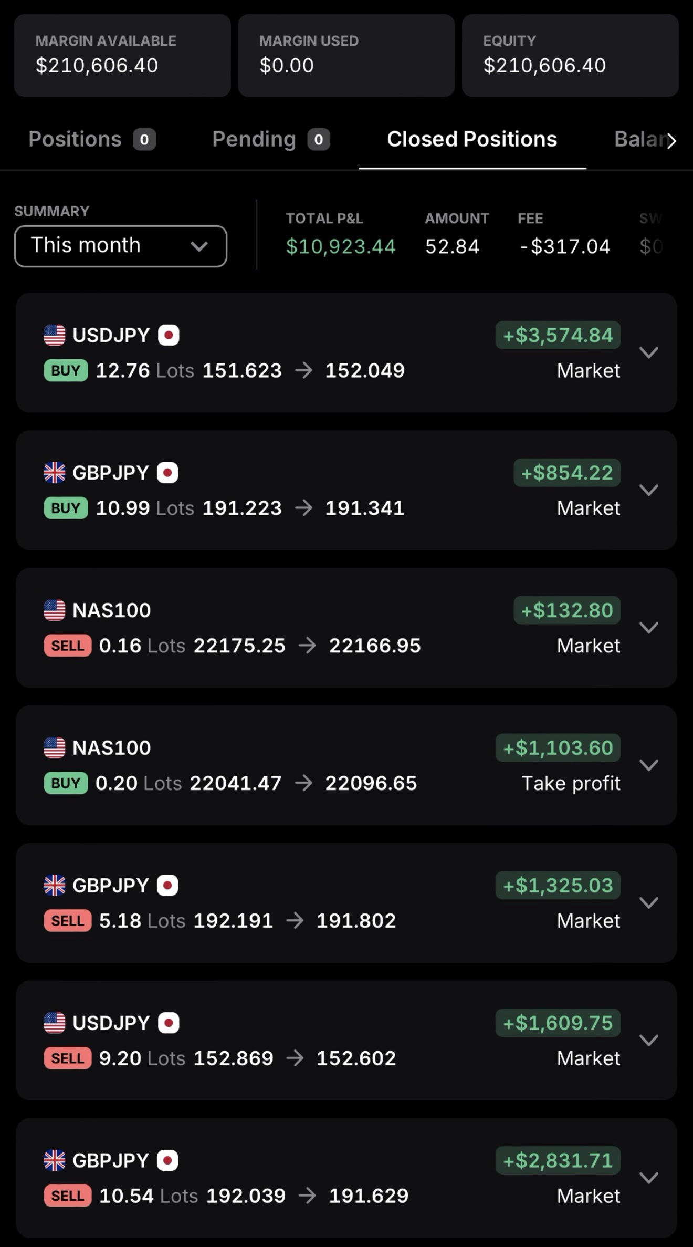Click the Japan flag icon beside first USDJPY
Screen dimensions: 693x1247
click(x=169, y=335)
